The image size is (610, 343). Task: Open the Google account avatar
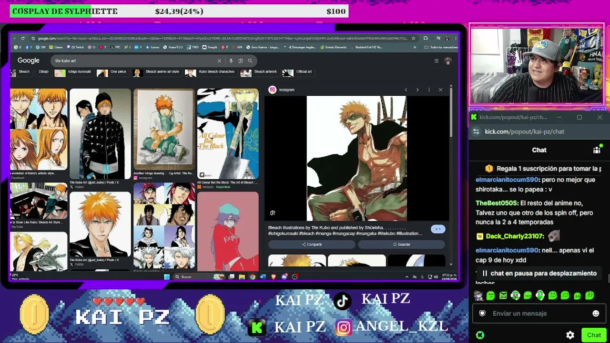point(448,61)
